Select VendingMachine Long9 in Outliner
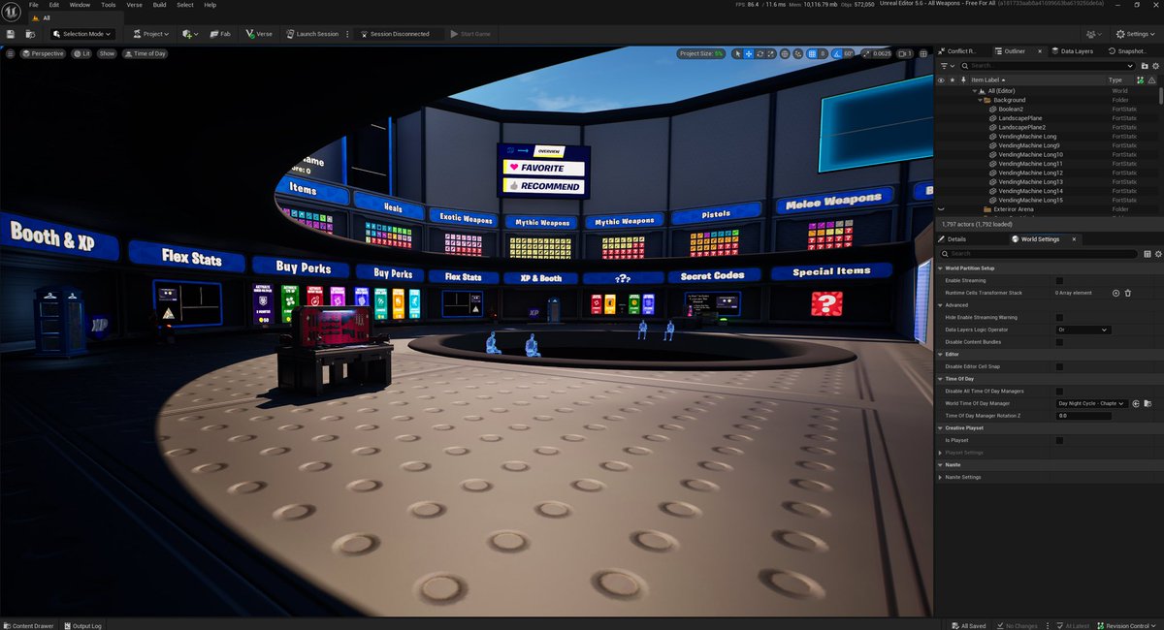 click(1028, 145)
